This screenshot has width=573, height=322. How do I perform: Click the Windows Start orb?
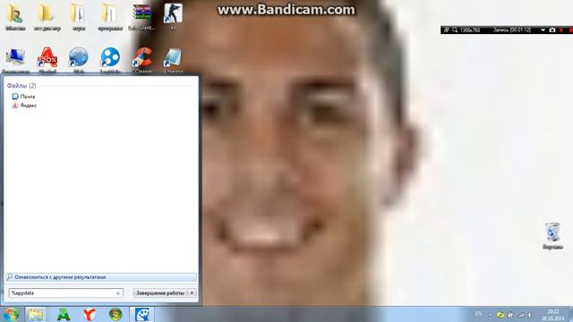11,314
